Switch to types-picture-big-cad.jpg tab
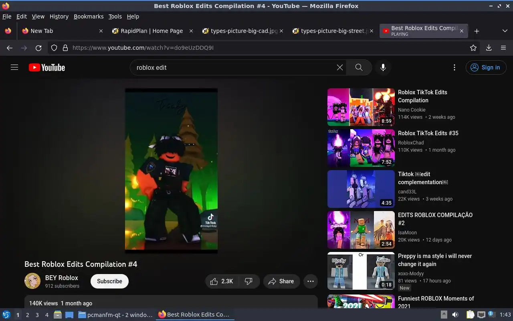 click(242, 31)
